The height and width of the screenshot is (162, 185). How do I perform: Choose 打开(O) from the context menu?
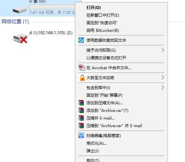(x=94, y=8)
